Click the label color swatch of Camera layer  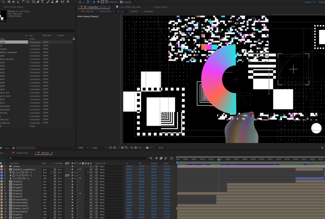point(1,166)
